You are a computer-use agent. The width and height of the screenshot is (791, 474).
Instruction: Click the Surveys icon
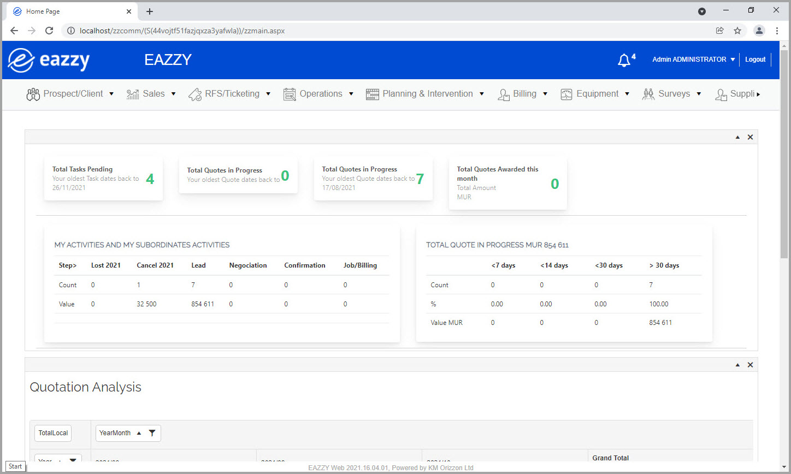point(648,94)
